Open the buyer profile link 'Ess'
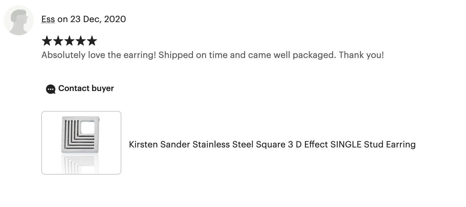Screen dimensions: 466x207 coord(48,19)
